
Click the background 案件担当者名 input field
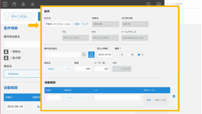[22, 44]
